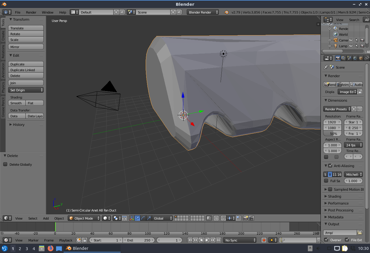Click the Duplicate Linked button
Image resolution: width=370 pixels, height=253 pixels.
26,70
